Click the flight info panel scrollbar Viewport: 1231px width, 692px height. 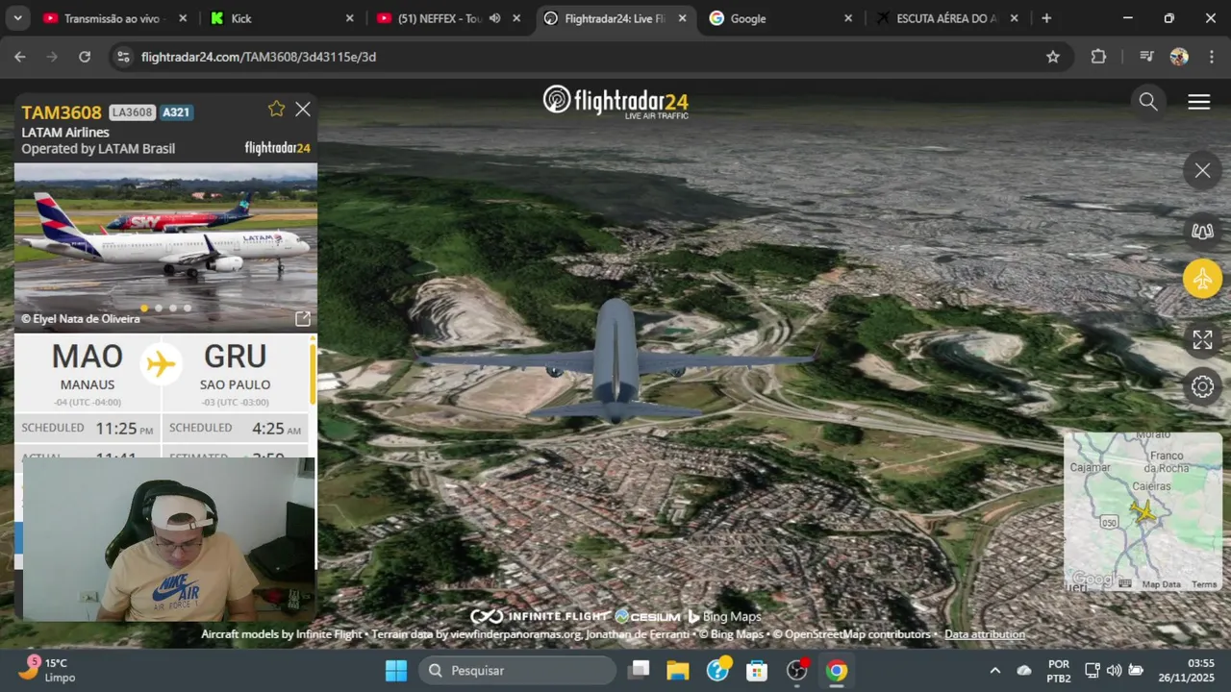pyautogui.click(x=313, y=375)
